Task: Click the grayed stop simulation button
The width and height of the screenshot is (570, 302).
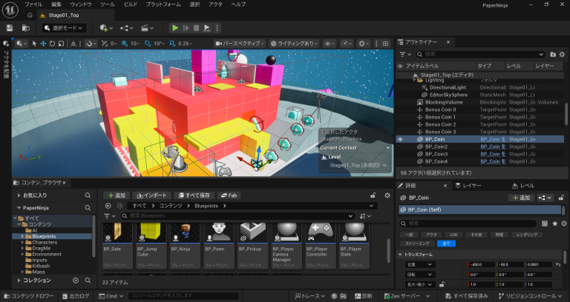Action: [x=196, y=28]
